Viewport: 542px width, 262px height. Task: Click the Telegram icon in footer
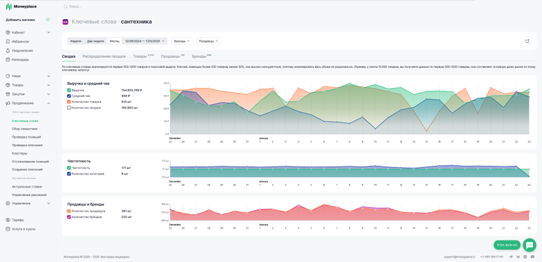511,257
